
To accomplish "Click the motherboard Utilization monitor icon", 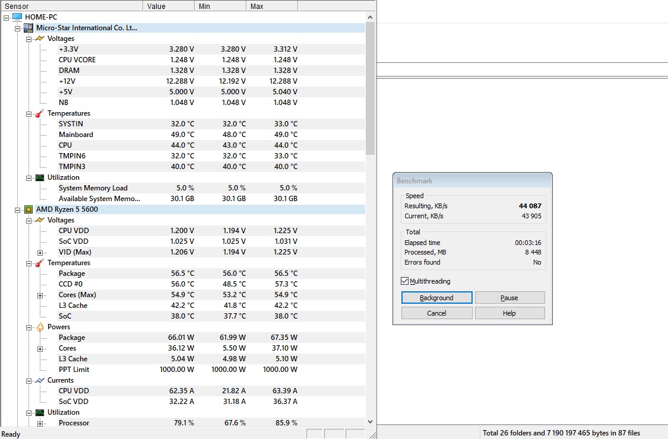I will tap(40, 177).
